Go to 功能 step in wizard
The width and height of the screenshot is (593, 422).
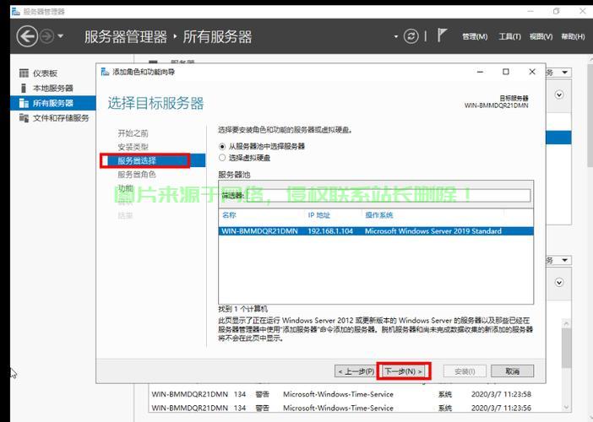pos(125,188)
